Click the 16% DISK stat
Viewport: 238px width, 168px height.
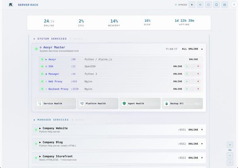(x=148, y=22)
